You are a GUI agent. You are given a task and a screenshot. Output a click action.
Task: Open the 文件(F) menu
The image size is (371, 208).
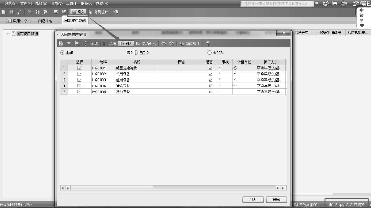point(26,3)
